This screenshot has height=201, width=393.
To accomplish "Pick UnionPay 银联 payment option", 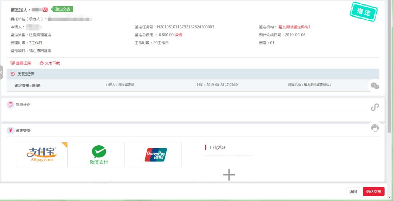I will click(156, 154).
